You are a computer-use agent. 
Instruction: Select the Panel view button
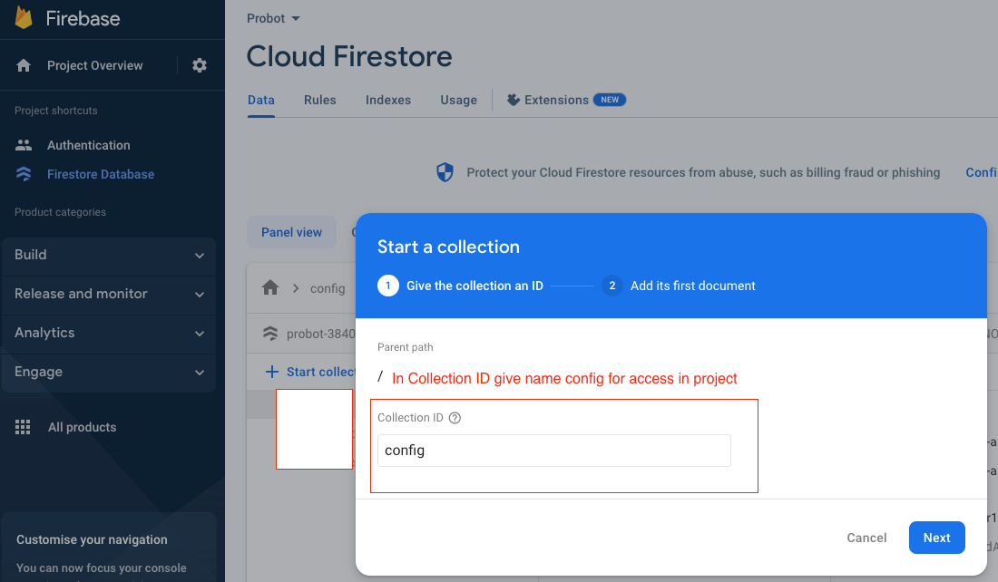tap(291, 232)
